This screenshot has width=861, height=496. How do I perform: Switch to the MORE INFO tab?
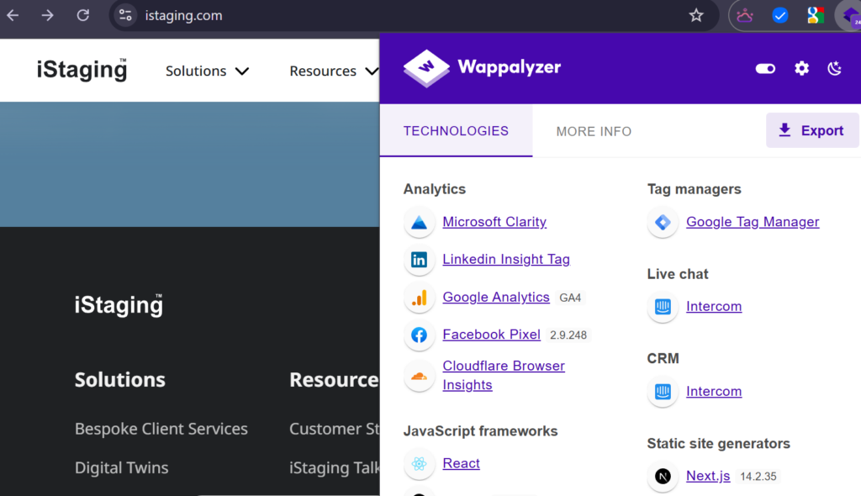coord(594,131)
